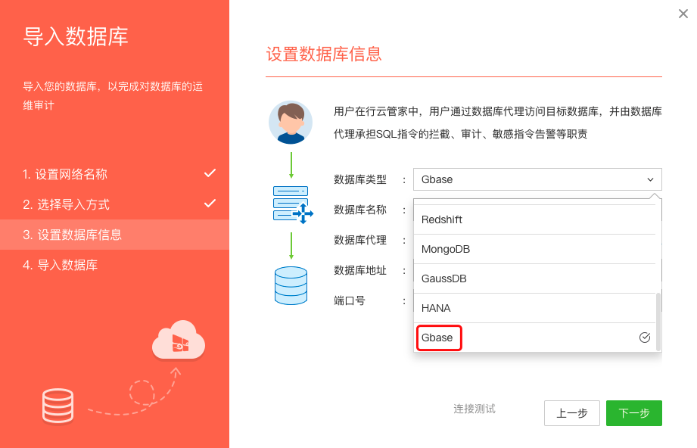Screen dimensions: 697x448
Task: Click the 数据库地址 label
Action: pyautogui.click(x=360, y=270)
